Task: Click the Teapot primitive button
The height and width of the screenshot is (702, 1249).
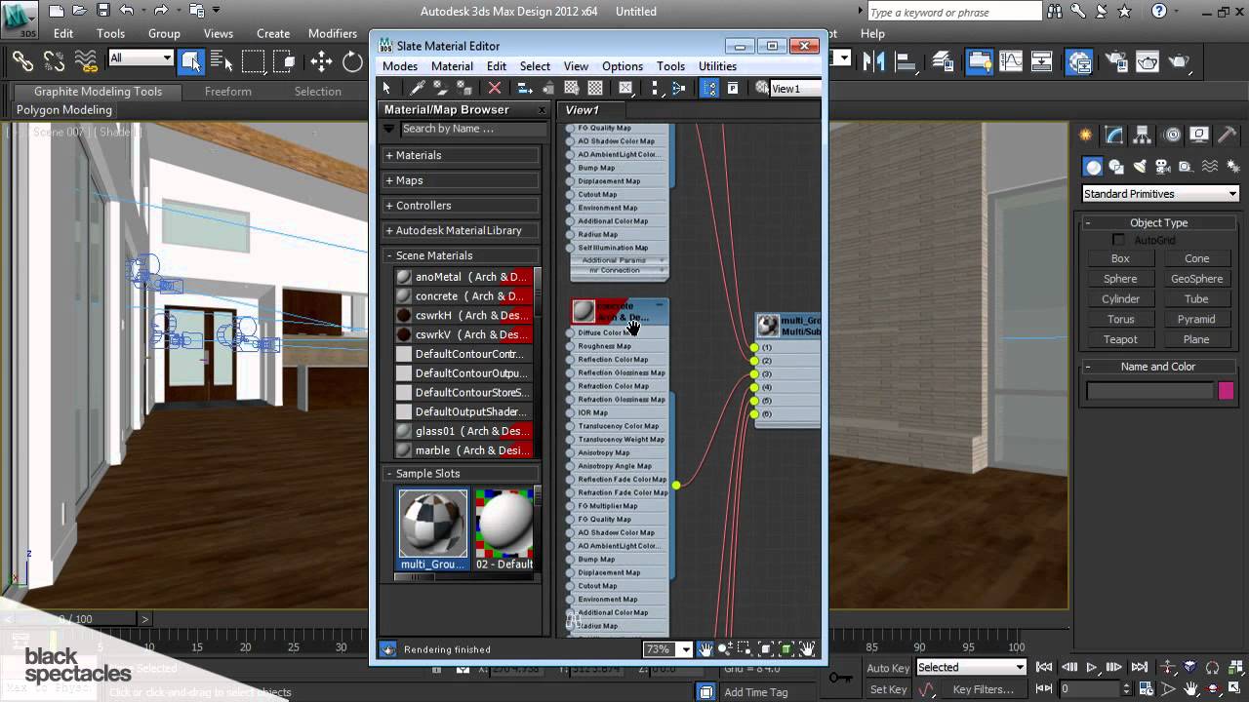Action: [1120, 339]
